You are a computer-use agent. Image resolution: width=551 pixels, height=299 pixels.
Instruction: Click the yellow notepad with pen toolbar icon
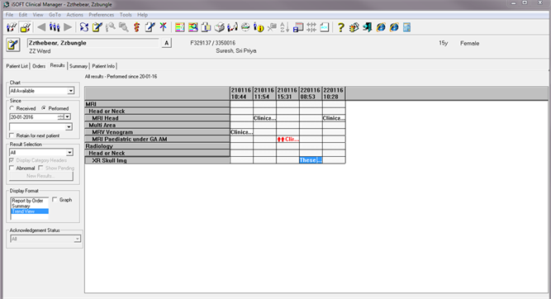pyautogui.click(x=97, y=27)
